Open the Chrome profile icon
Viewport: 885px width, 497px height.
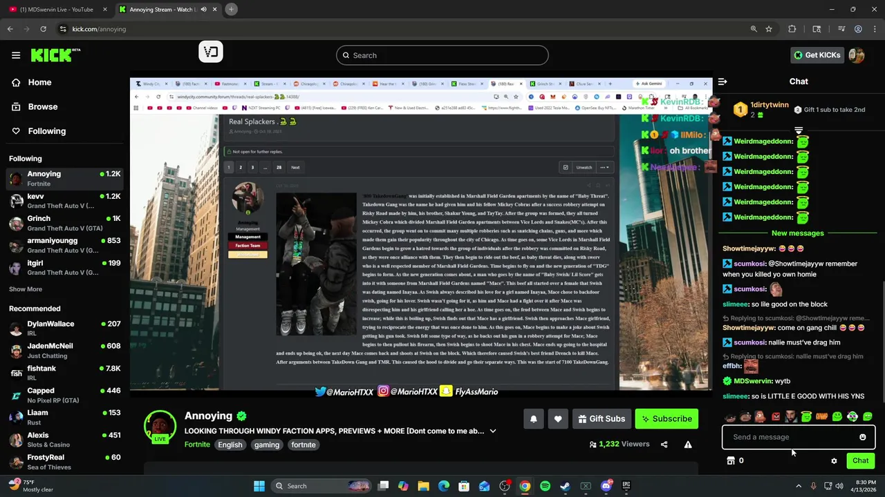pyautogui.click(x=858, y=29)
